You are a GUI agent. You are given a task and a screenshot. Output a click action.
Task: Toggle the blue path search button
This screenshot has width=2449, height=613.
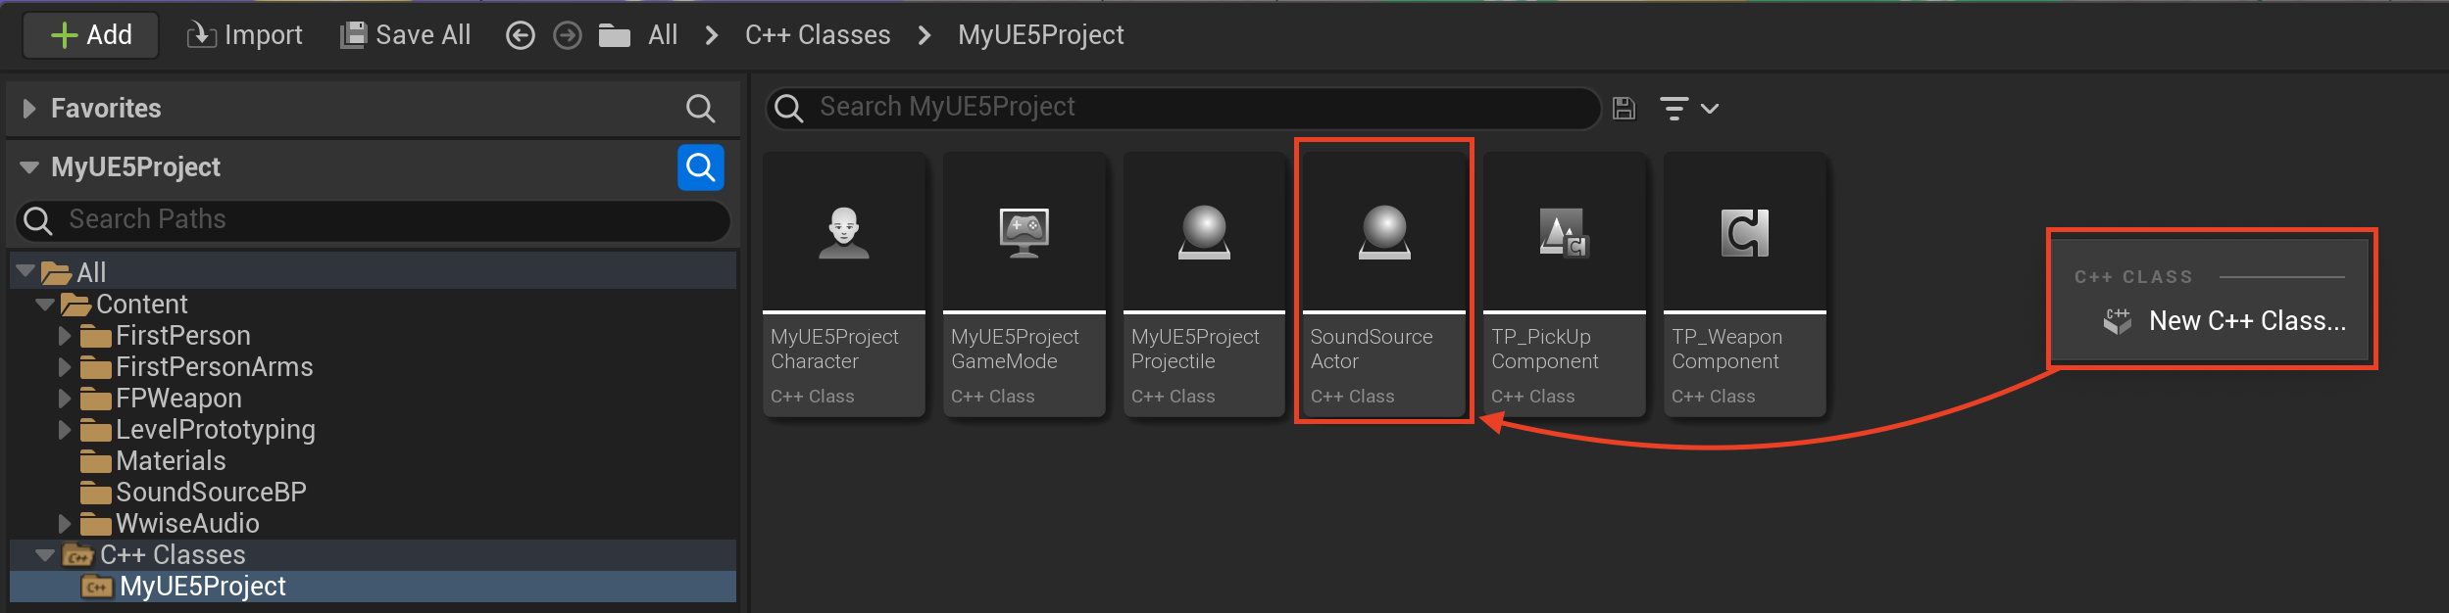pos(701,167)
